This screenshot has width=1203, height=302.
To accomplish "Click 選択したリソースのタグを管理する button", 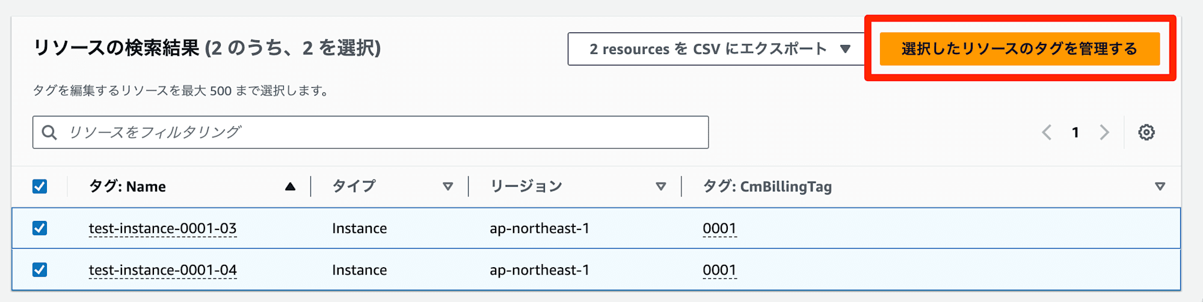I will pos(1020,49).
